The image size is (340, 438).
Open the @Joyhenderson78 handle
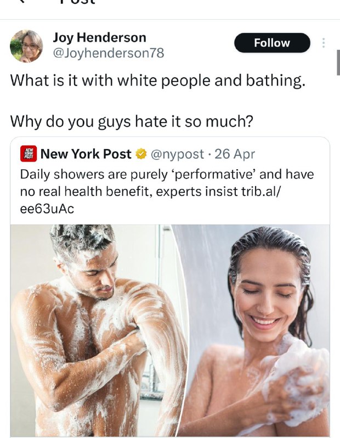click(x=109, y=53)
